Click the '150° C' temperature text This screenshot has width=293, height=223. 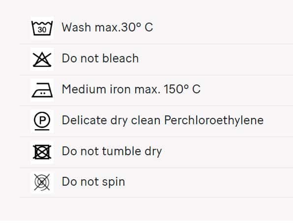click(x=182, y=89)
